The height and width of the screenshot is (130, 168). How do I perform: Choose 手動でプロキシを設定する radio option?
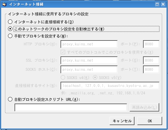(x=10, y=36)
